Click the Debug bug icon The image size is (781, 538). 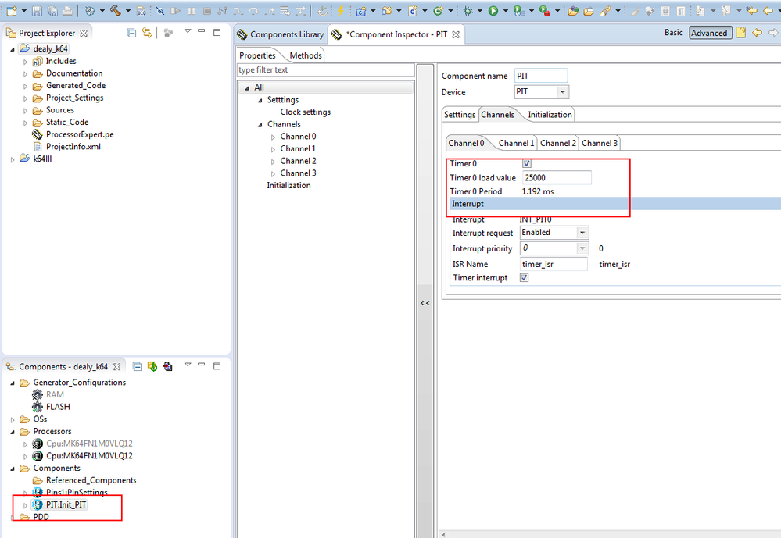pos(468,10)
